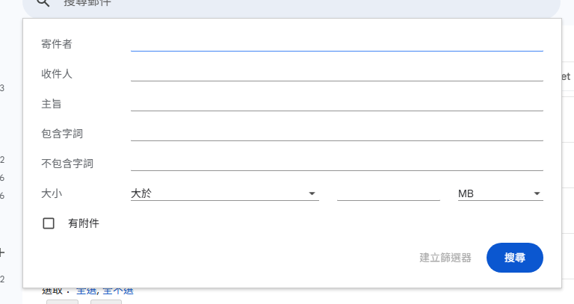
Task: Open the 大於 size comparison dropdown
Action: 224,193
